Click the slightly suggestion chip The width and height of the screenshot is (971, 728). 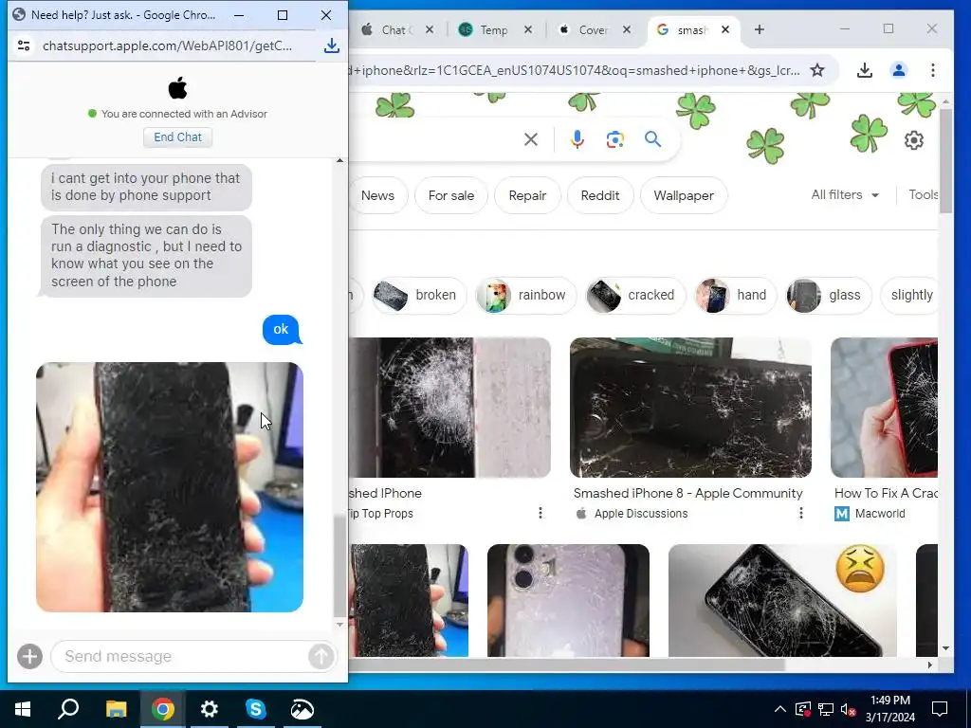[910, 296]
